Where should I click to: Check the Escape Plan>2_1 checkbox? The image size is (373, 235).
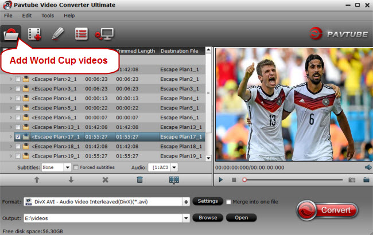click(x=18, y=79)
